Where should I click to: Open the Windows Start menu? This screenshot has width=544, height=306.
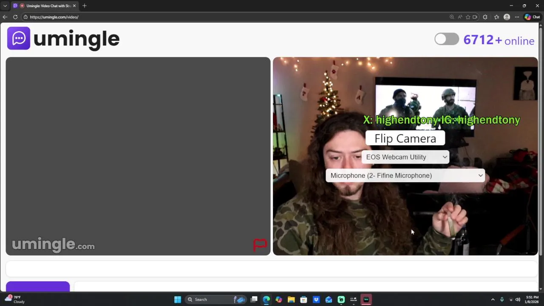click(178, 300)
